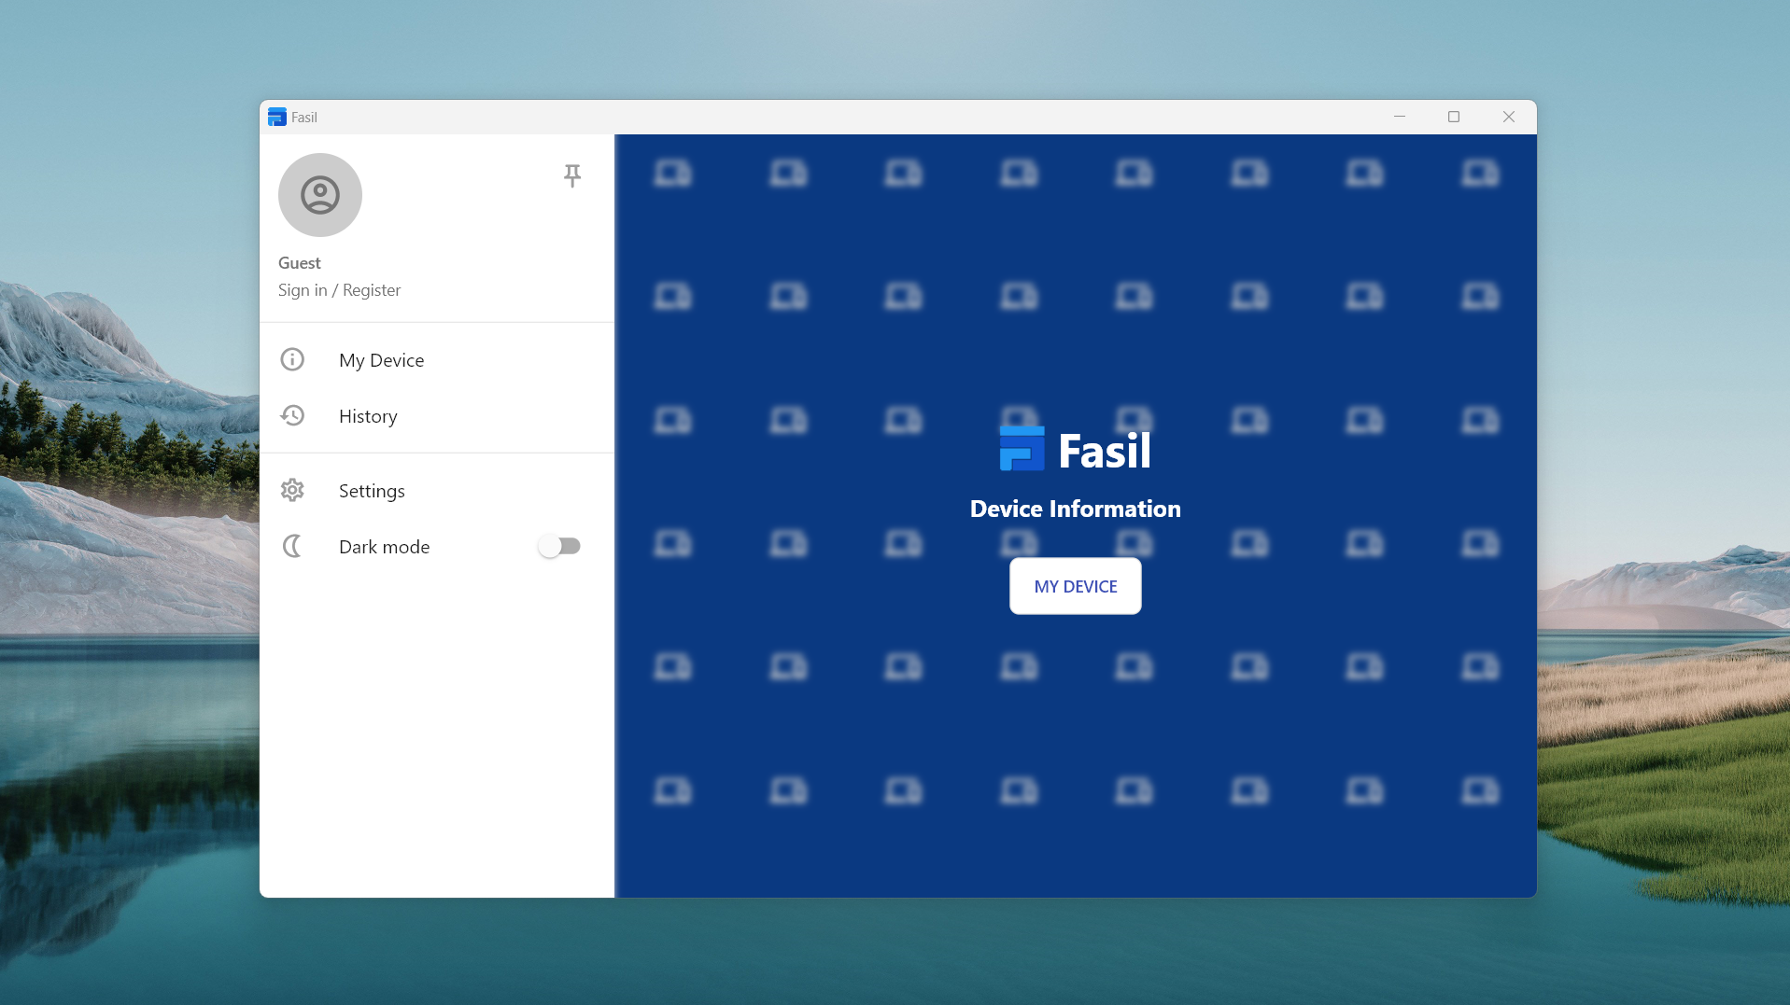Viewport: 1790px width, 1005px height.
Task: Click the minimize window control
Action: point(1399,117)
